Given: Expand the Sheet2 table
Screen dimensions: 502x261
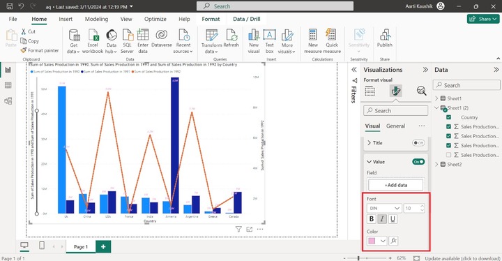Looking at the screenshot, I should (x=436, y=164).
